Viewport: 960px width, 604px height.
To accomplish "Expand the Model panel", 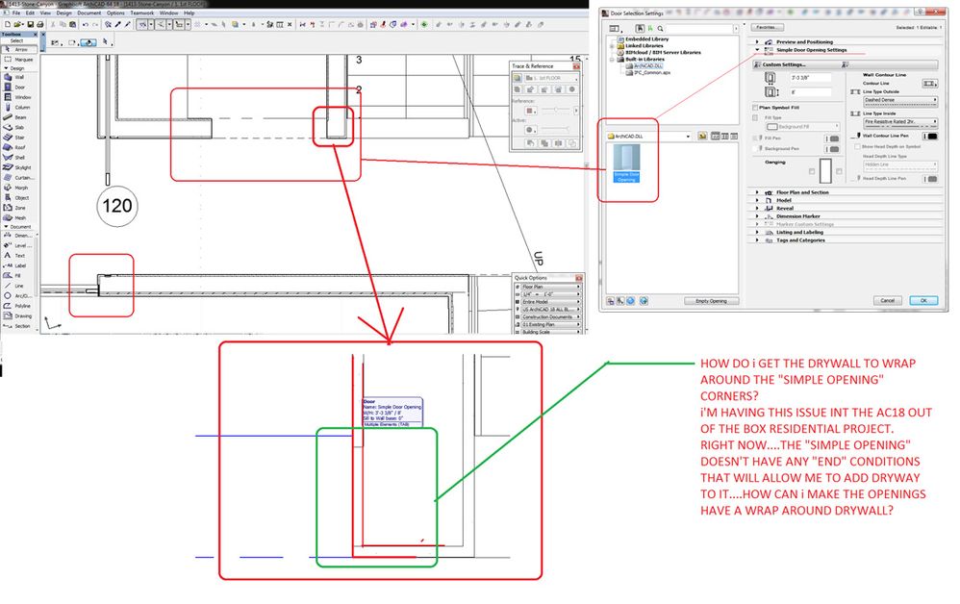I will (x=757, y=200).
